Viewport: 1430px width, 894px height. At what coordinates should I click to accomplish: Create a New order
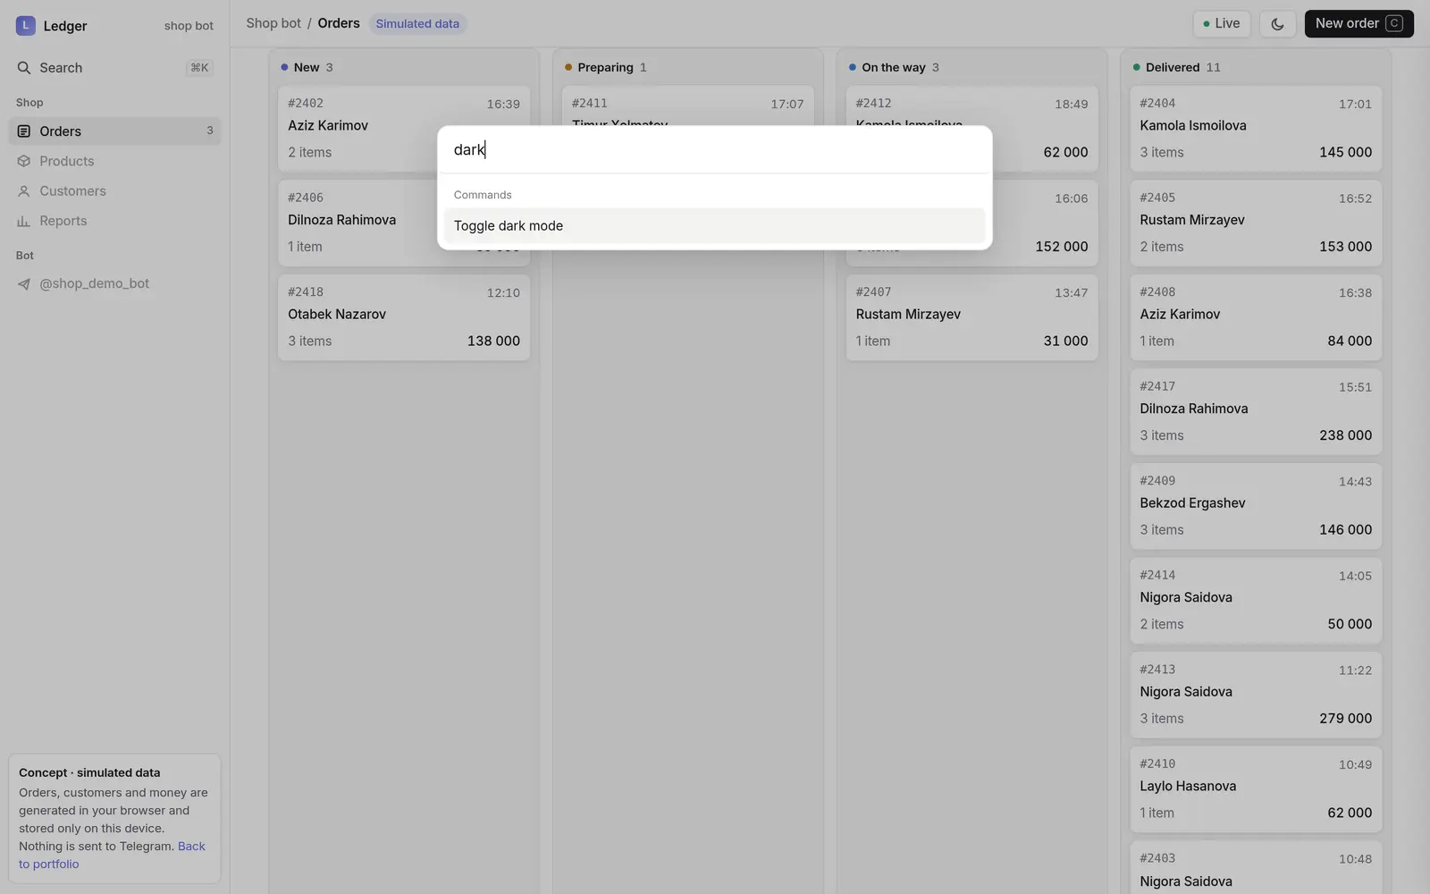coord(1358,24)
